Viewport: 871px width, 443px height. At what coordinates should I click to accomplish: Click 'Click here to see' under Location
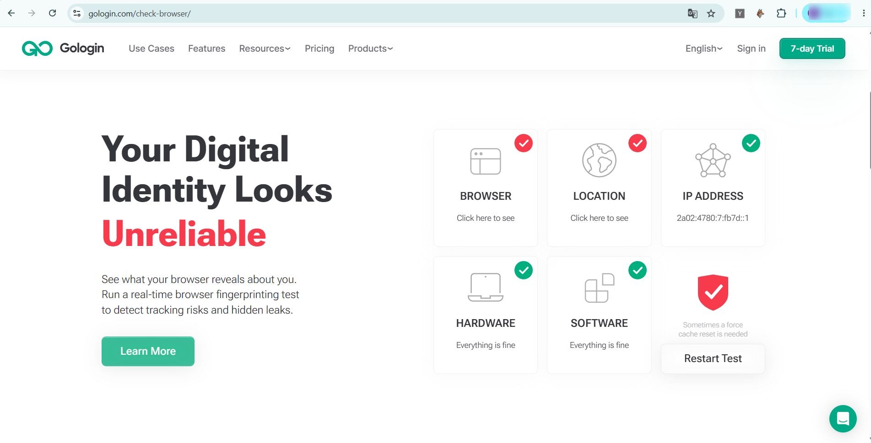click(599, 218)
